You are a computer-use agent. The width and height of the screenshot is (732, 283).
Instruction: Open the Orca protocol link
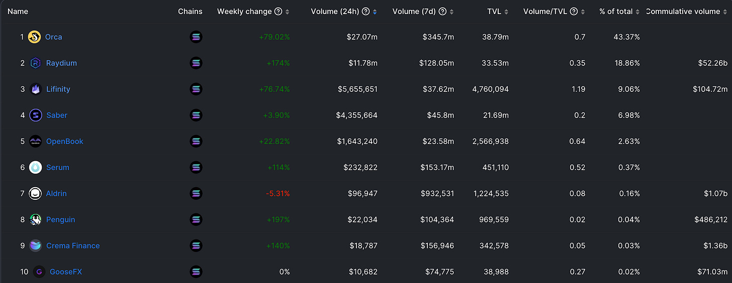point(54,37)
